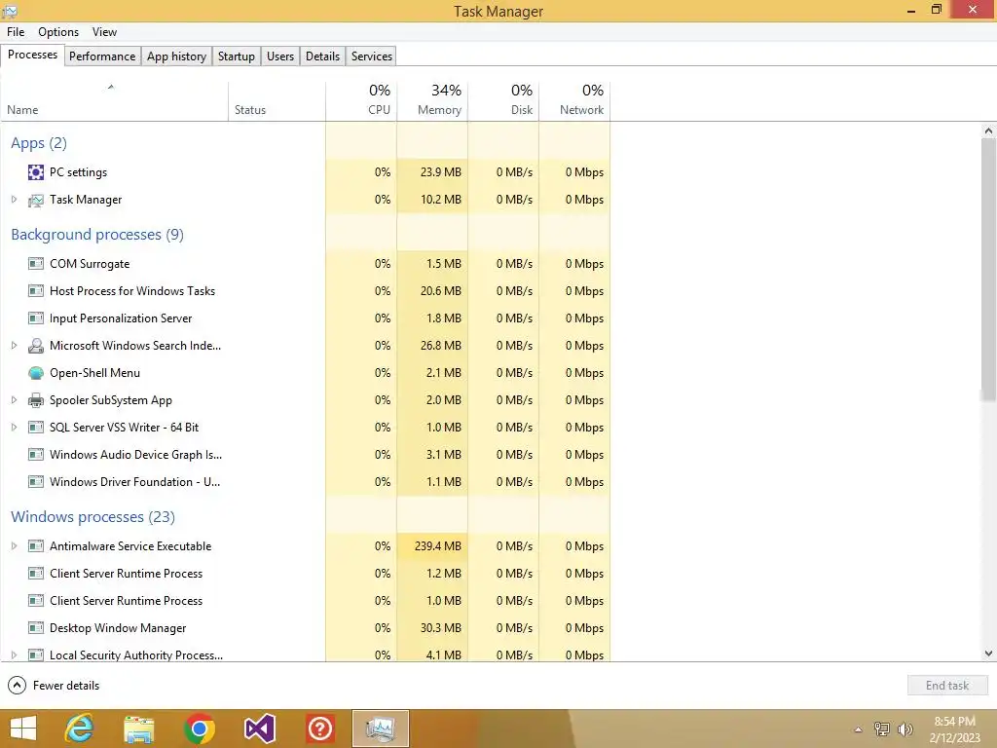Click the Antimalware Service Executable icon
Screen dimensions: 997x748
pyautogui.click(x=36, y=545)
